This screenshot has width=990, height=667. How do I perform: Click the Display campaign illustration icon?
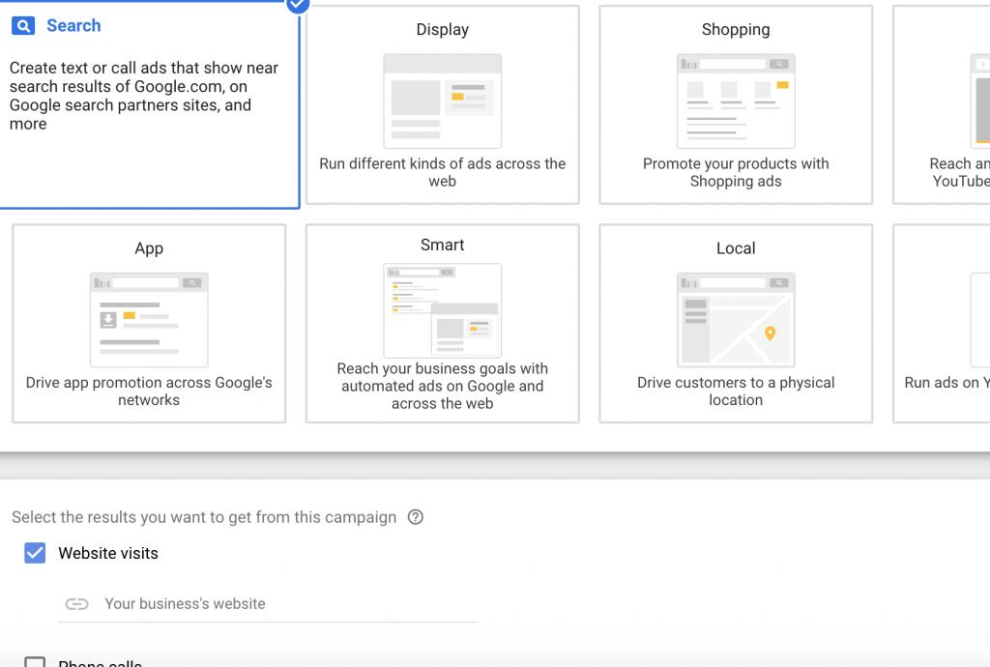(442, 100)
